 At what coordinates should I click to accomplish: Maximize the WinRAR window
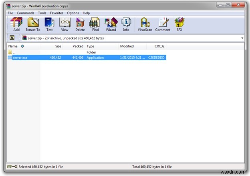(x=228, y=5)
